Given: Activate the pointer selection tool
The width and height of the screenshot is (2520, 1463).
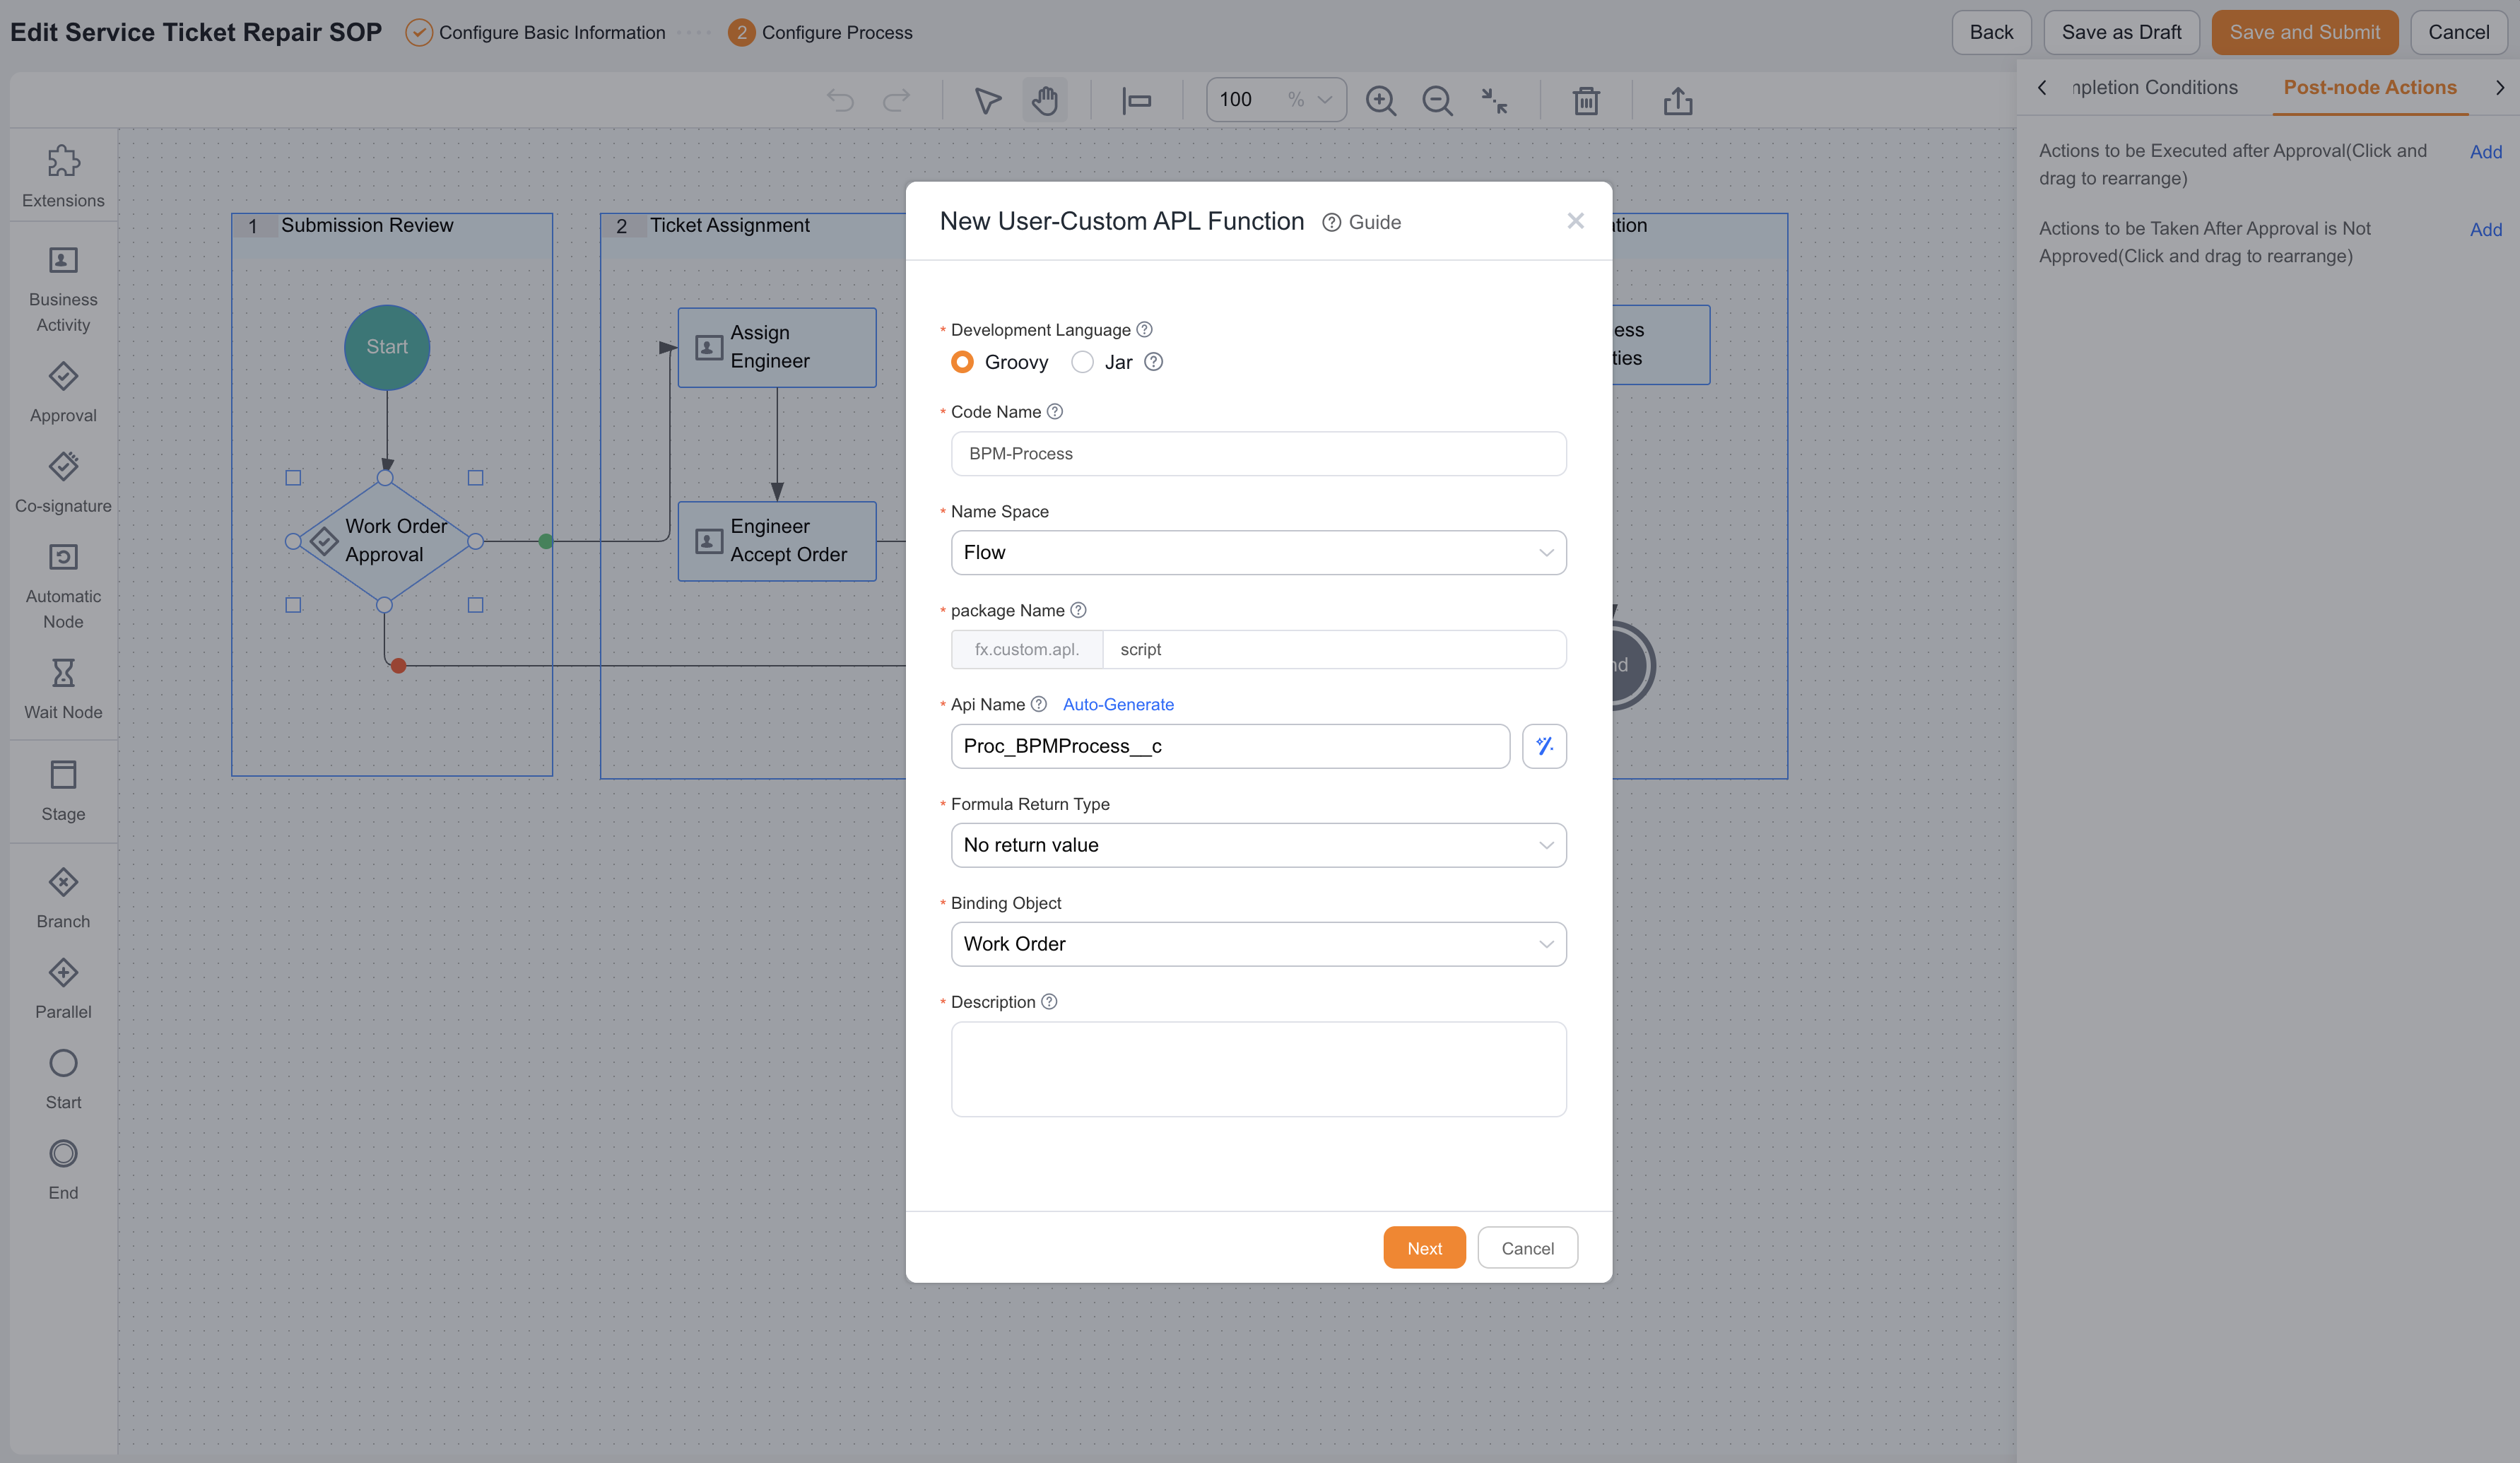Looking at the screenshot, I should [987, 100].
